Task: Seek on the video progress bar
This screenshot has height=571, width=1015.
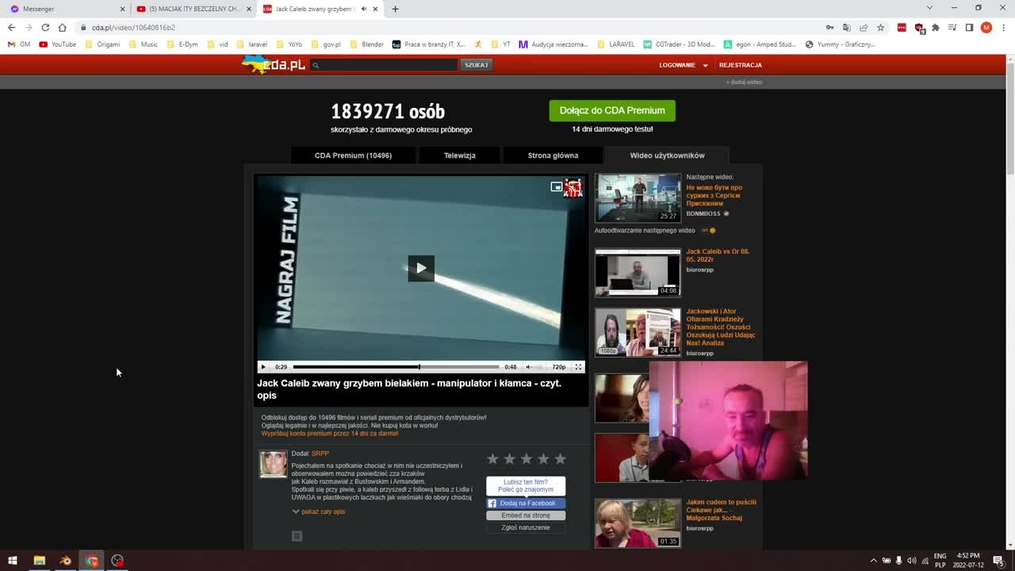Action: click(x=396, y=367)
